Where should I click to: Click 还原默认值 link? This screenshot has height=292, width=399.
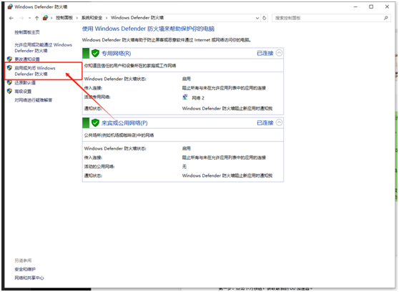pyautogui.click(x=25, y=82)
